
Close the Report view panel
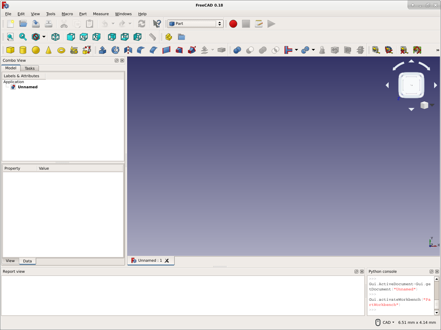pos(362,272)
